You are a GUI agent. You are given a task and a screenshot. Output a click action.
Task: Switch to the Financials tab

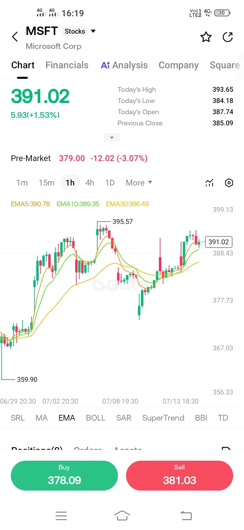tap(67, 65)
